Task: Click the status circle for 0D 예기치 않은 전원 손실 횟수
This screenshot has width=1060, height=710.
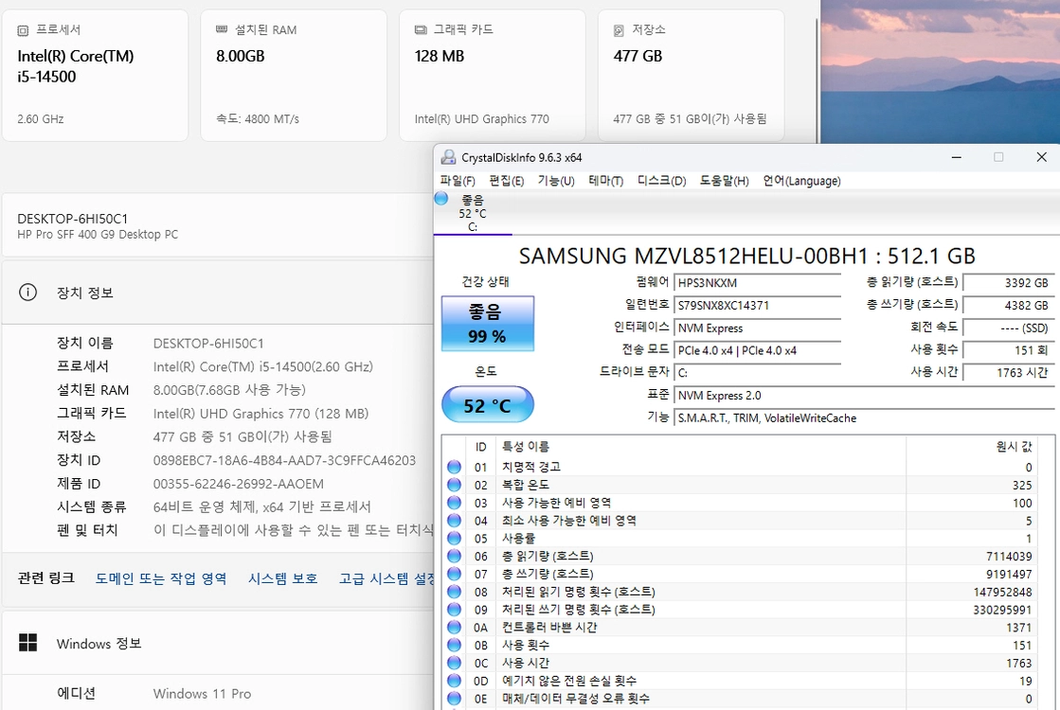Action: tap(455, 681)
